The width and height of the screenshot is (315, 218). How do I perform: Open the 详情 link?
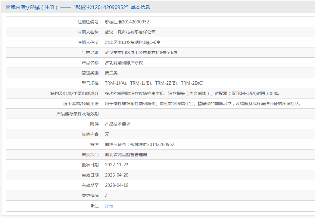click(x=109, y=206)
